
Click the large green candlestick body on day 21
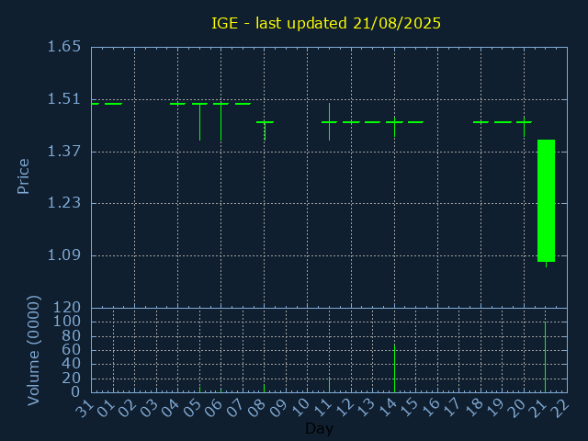[546, 200]
